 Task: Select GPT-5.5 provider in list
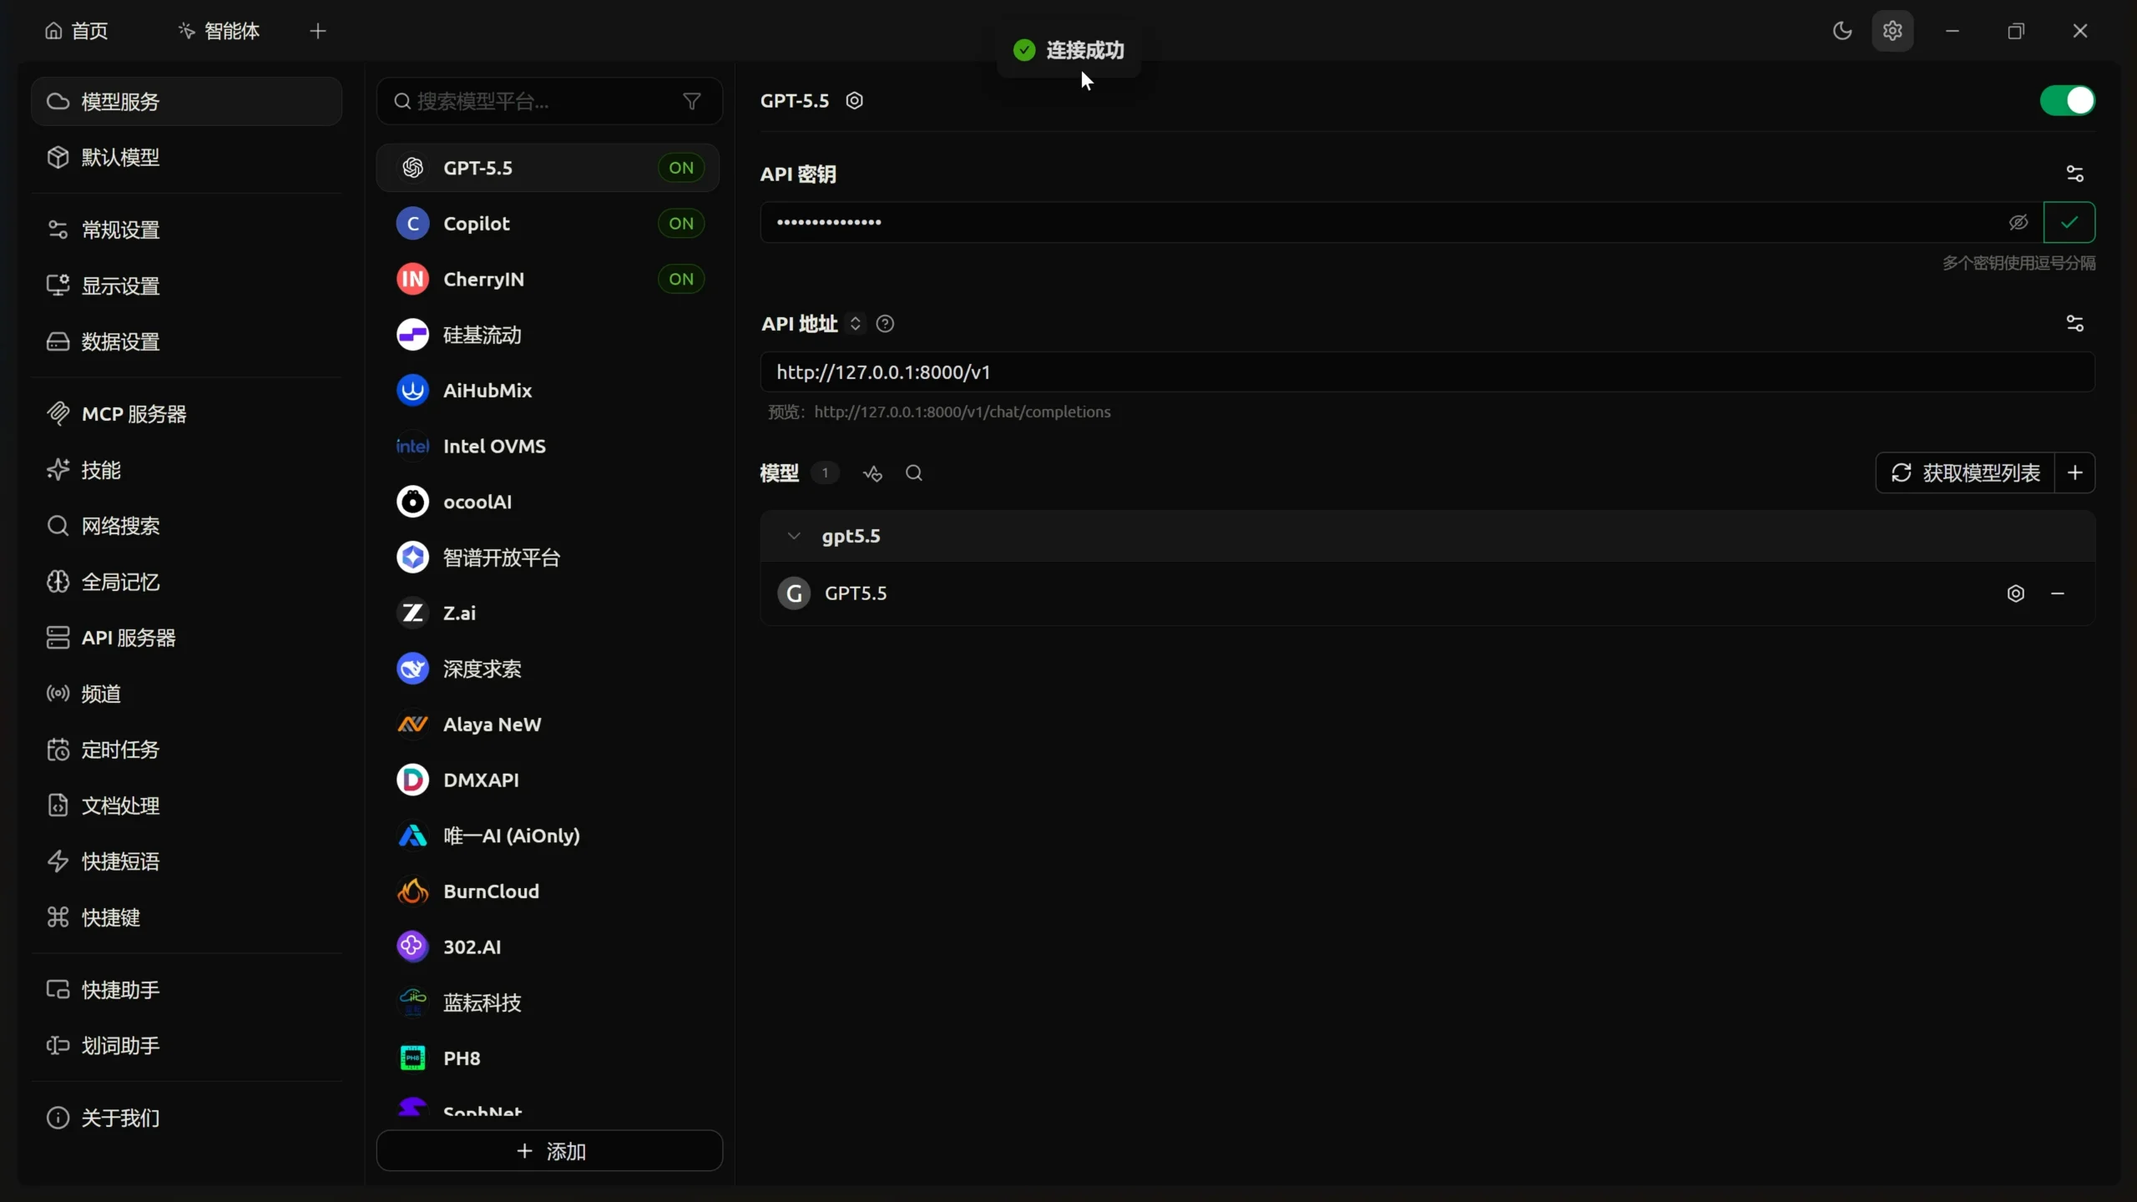pyautogui.click(x=548, y=167)
